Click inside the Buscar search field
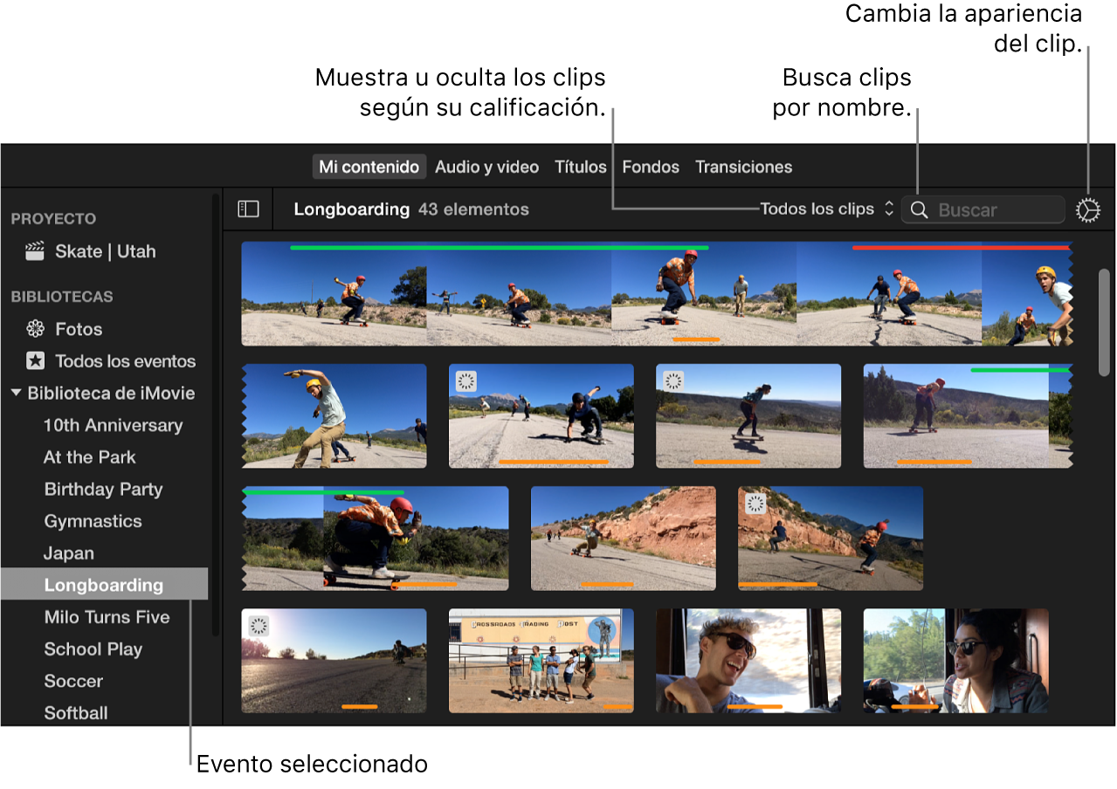 [996, 210]
